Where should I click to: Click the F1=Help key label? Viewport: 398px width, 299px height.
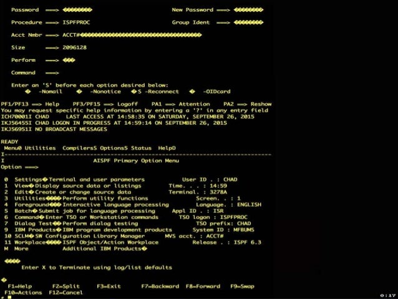pos(20,287)
